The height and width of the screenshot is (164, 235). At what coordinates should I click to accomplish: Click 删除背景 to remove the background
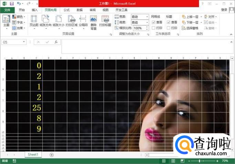(x=93, y=21)
